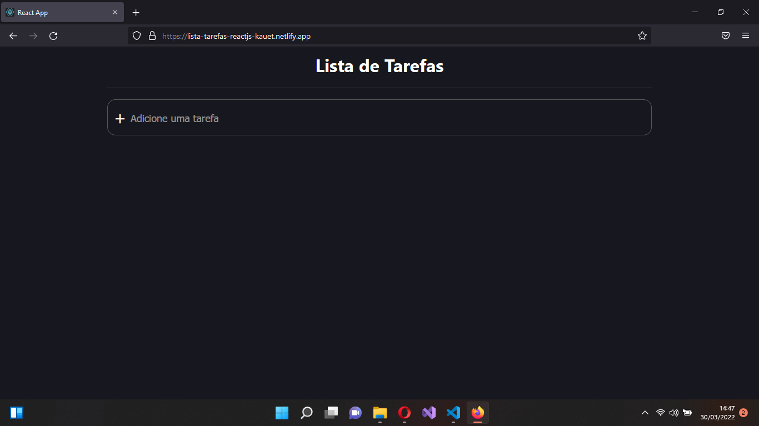Adjust volume via the speaker control
The height and width of the screenshot is (426, 759).
pyautogui.click(x=674, y=413)
